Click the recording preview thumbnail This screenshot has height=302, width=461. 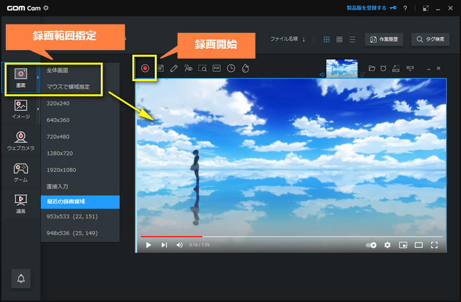tap(342, 69)
